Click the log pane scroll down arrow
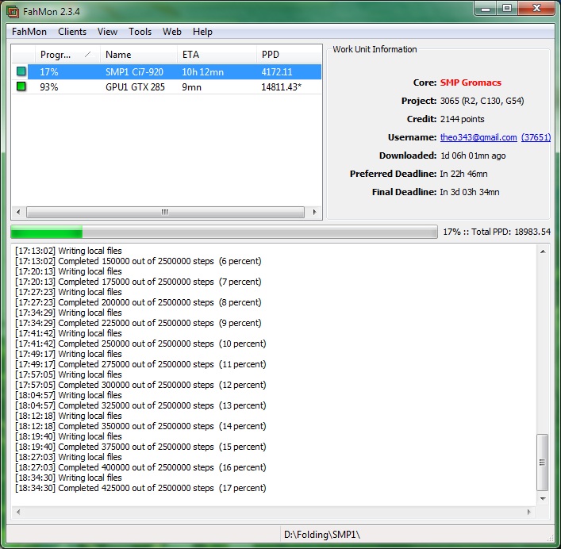Screen dimensions: 561x549 click(x=543, y=498)
